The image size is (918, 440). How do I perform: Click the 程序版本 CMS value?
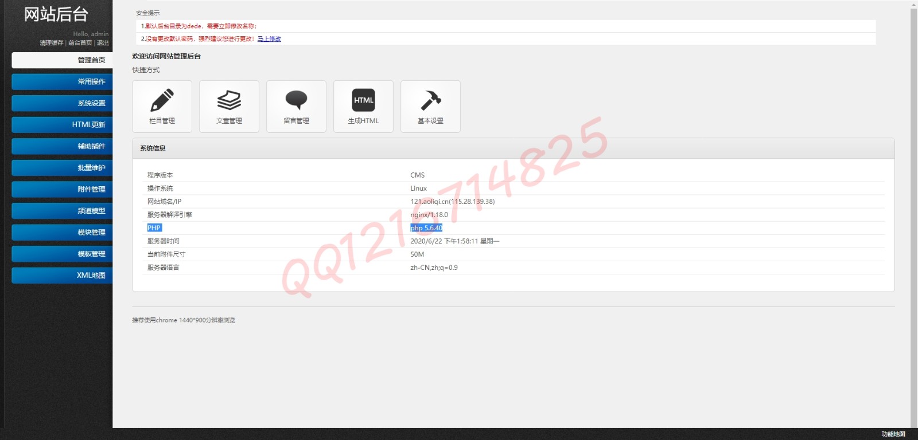point(417,175)
